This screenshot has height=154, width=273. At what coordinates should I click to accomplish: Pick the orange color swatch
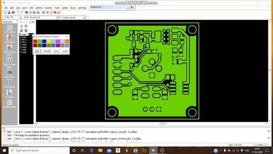click(x=67, y=41)
